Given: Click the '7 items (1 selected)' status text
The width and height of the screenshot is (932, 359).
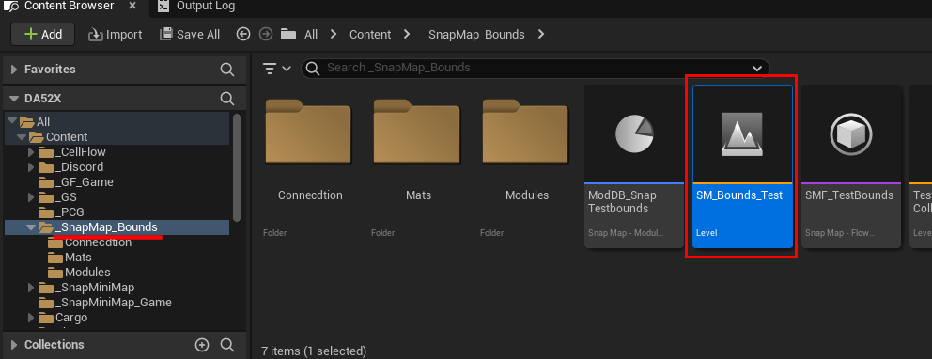Looking at the screenshot, I should pos(314,351).
